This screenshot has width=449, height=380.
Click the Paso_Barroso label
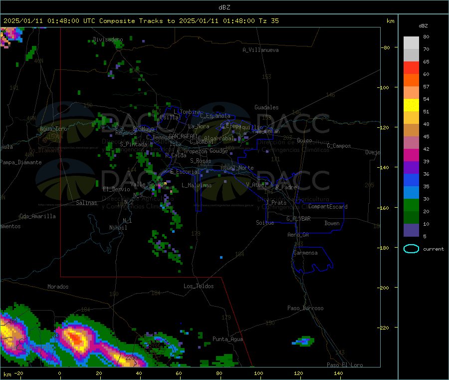(x=305, y=308)
